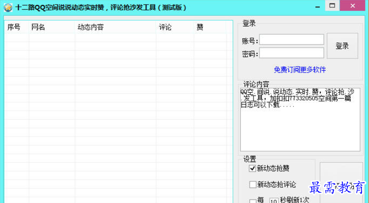Click the 动态内容 column header
This screenshot has height=203, width=369.
click(x=115, y=27)
